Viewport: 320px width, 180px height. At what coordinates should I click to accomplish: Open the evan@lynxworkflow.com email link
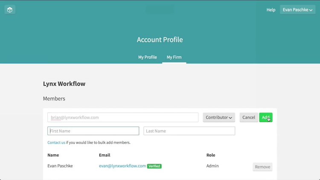(x=122, y=166)
